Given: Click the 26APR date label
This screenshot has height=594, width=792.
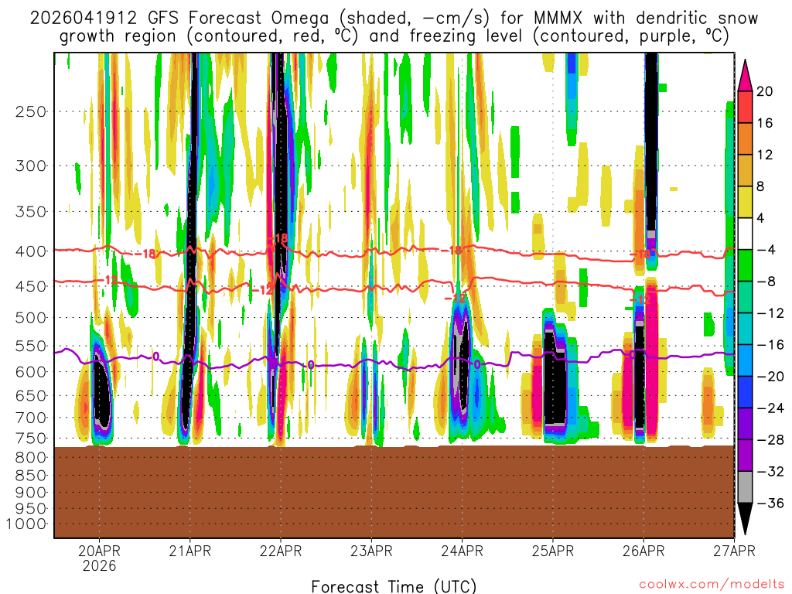Looking at the screenshot, I should click(643, 551).
